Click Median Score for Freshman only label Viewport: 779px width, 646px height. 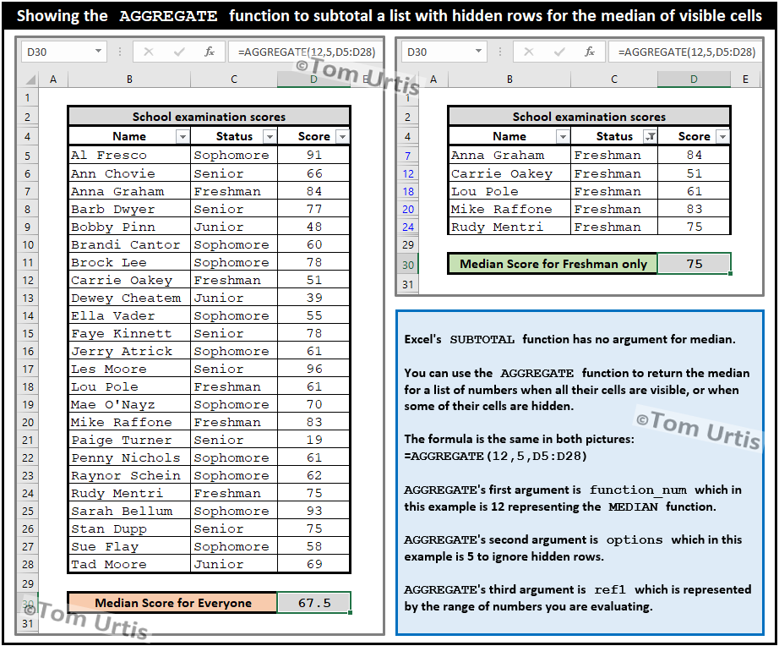[x=553, y=264]
